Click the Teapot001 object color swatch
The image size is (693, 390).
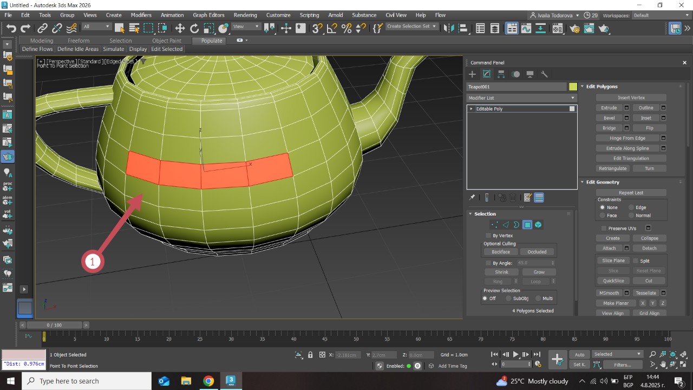[x=573, y=87]
